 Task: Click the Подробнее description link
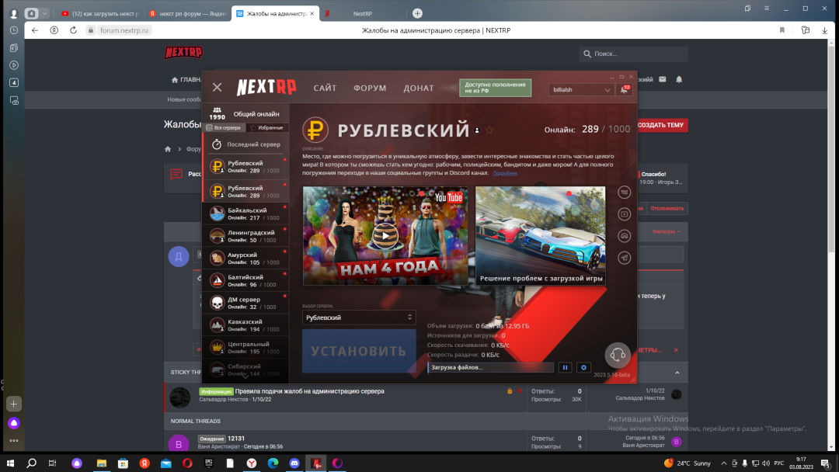pos(505,173)
